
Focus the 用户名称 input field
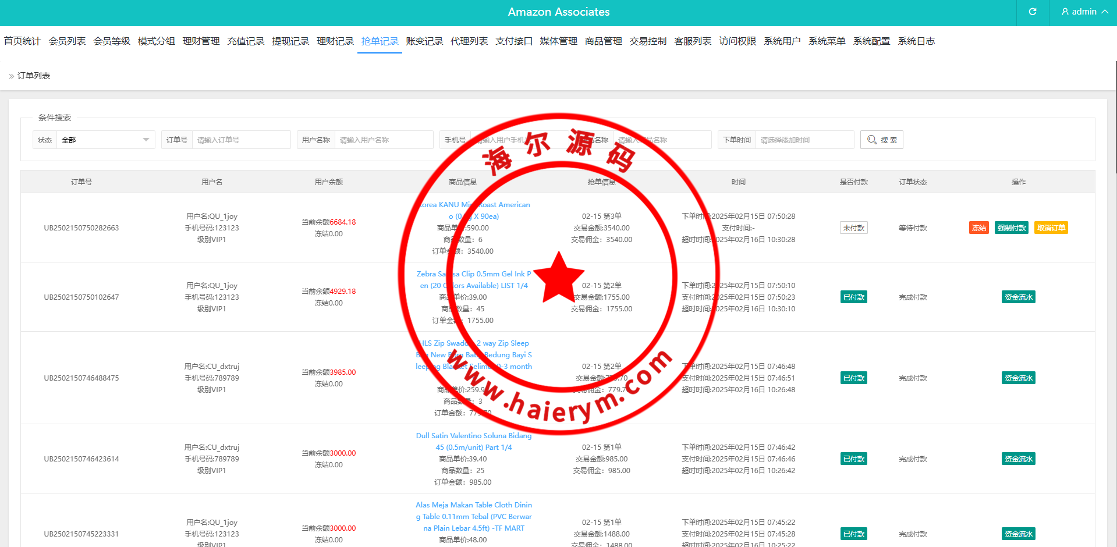pyautogui.click(x=384, y=140)
